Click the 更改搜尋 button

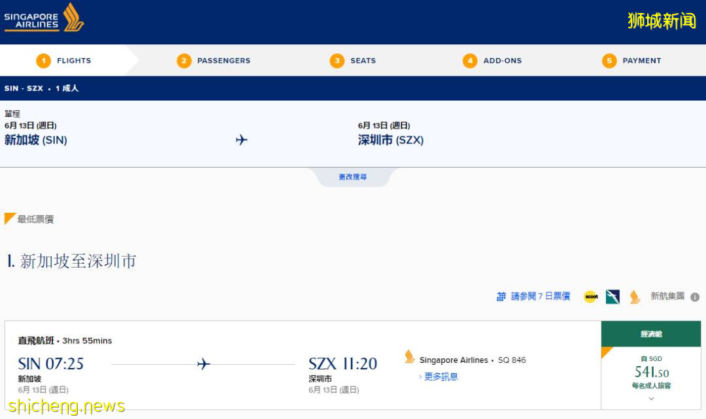pyautogui.click(x=353, y=177)
